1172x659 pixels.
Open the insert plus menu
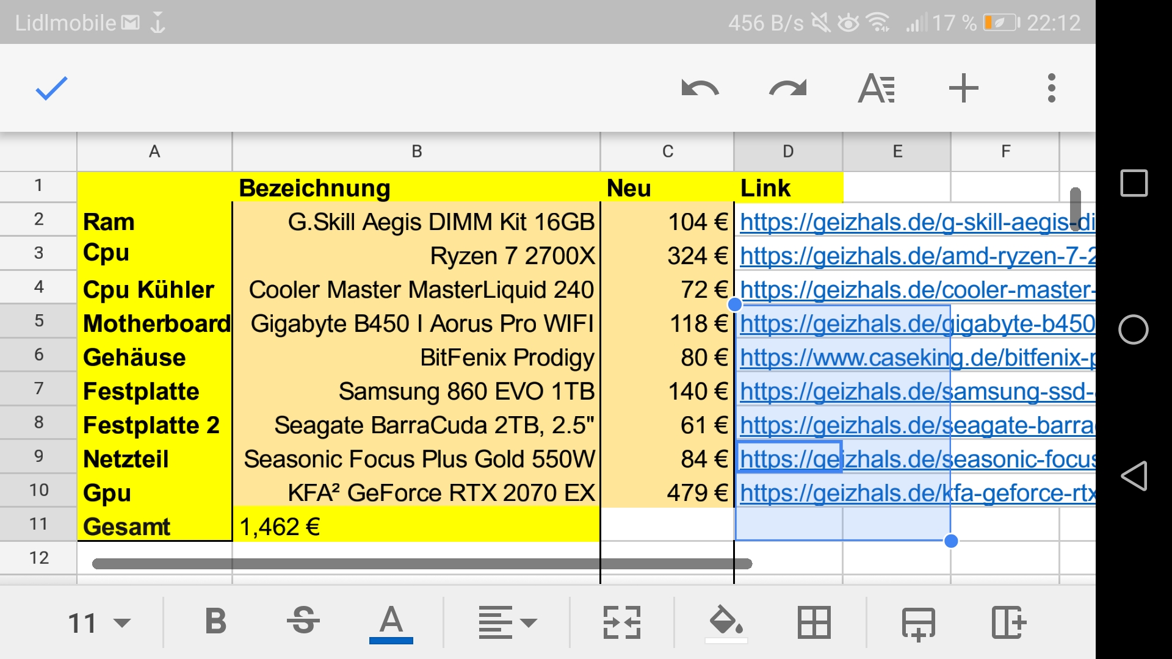point(963,88)
